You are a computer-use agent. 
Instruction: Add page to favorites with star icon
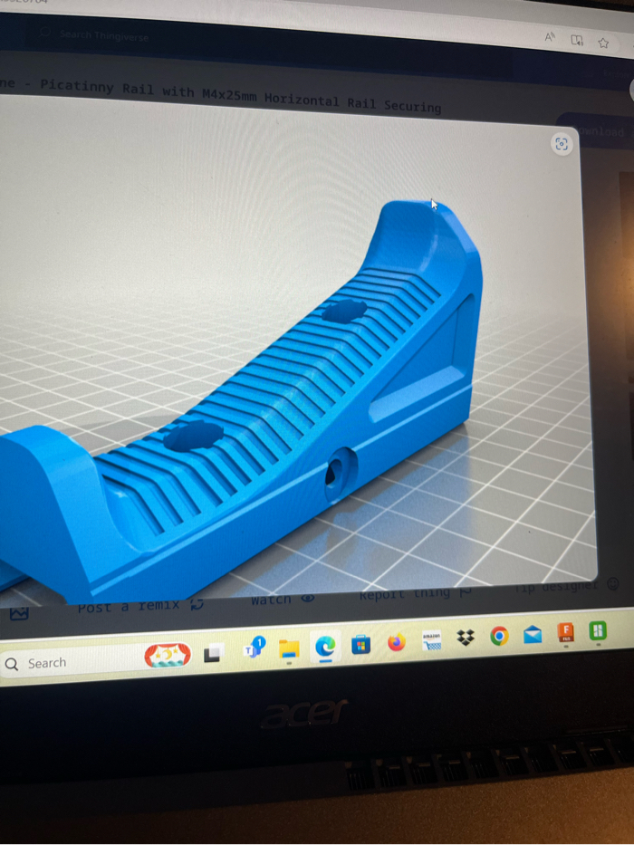pyautogui.click(x=603, y=43)
